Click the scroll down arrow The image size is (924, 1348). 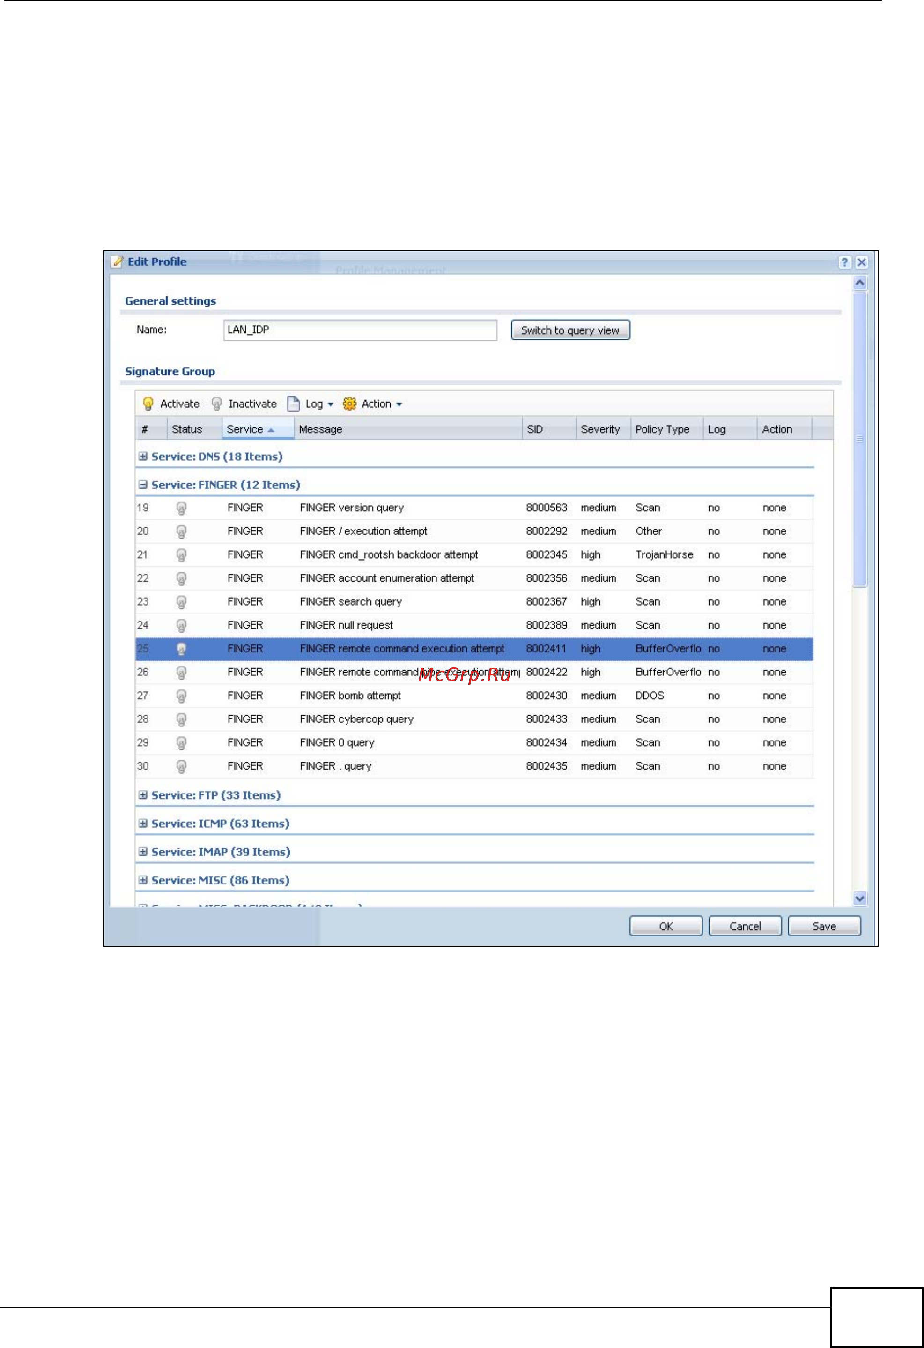[x=860, y=898]
